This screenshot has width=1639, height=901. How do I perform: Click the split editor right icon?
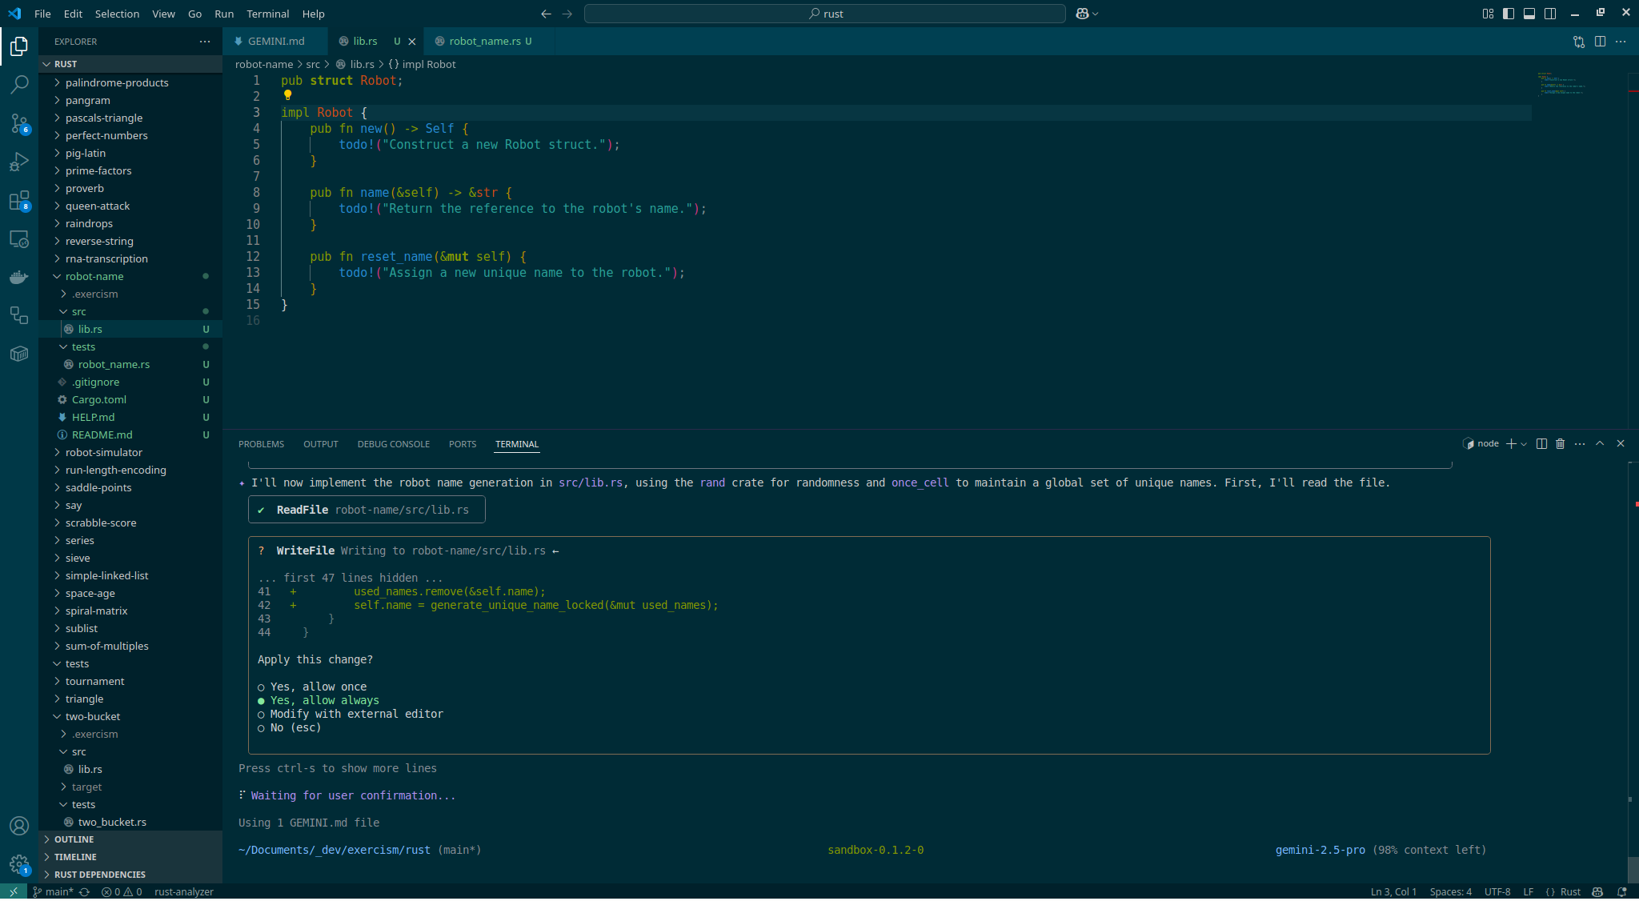click(1600, 42)
